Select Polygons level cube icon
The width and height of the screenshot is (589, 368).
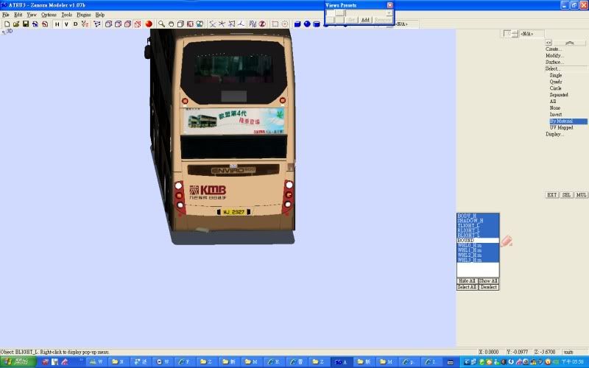point(127,24)
